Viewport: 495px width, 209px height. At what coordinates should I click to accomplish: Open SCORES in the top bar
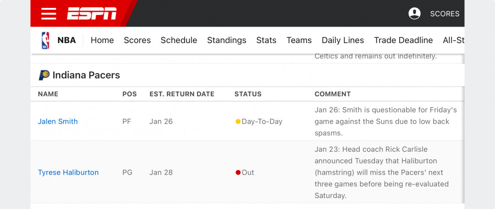(x=445, y=14)
